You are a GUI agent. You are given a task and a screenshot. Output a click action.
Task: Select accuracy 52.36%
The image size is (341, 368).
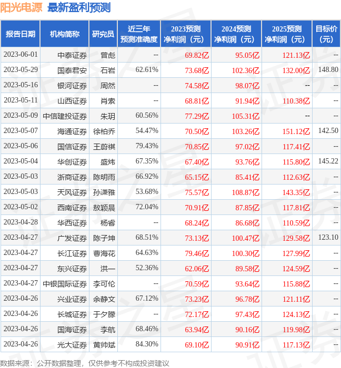147,268
